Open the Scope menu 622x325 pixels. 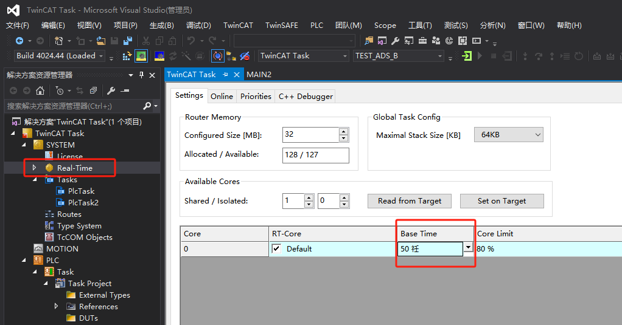tap(385, 26)
